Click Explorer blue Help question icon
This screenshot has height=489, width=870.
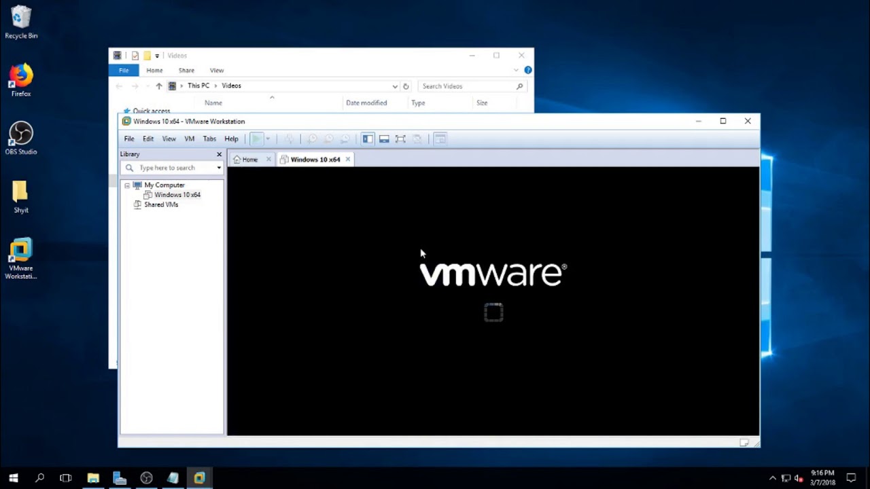point(528,70)
